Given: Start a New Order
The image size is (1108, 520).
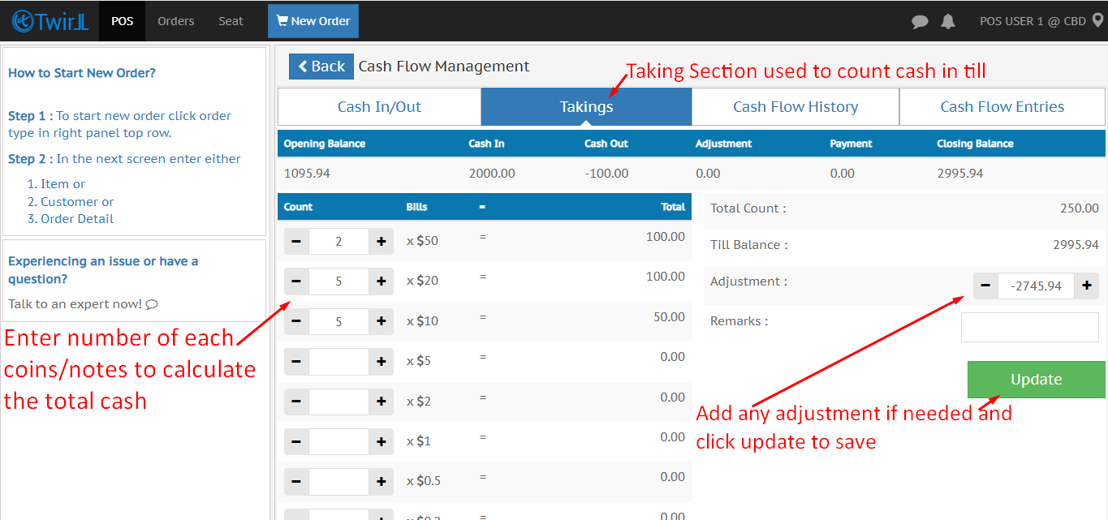Looking at the screenshot, I should [x=313, y=21].
